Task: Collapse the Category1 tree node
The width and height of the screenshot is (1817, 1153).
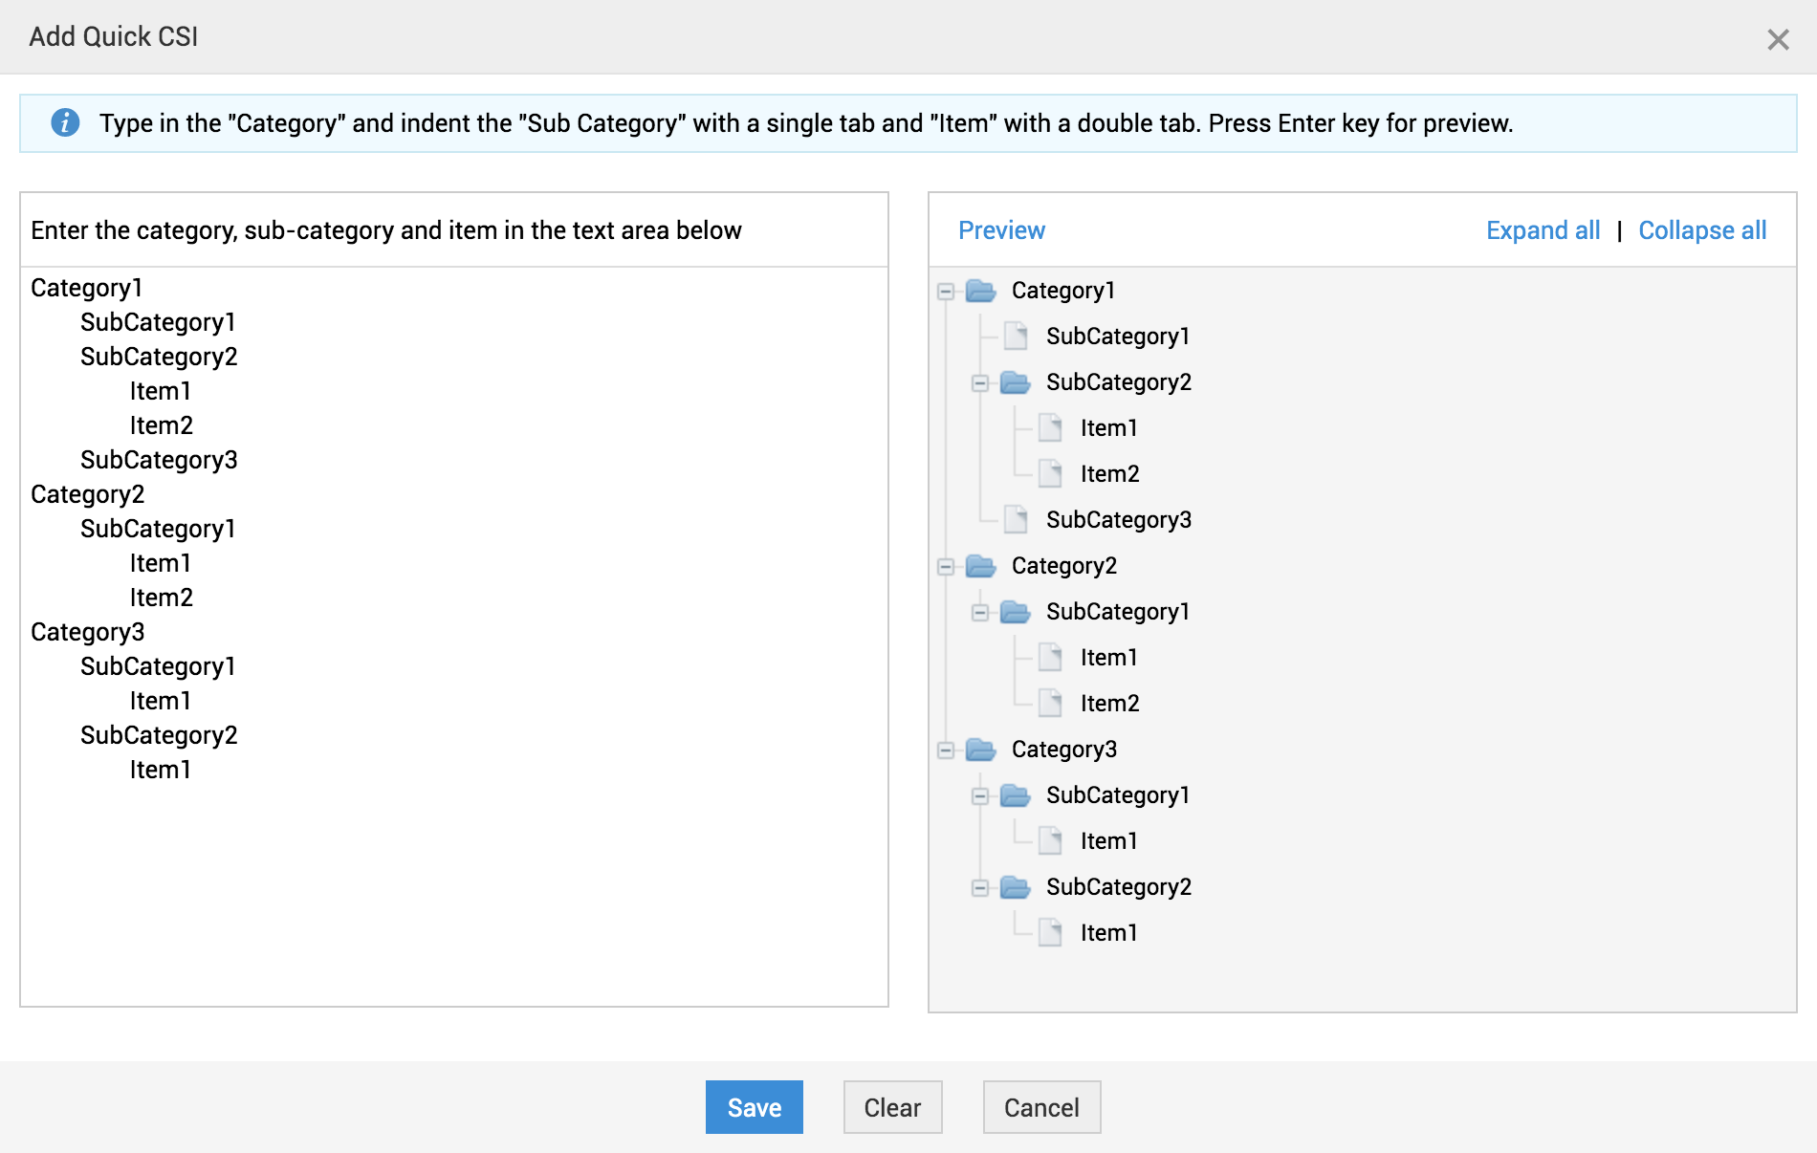Action: [x=946, y=292]
